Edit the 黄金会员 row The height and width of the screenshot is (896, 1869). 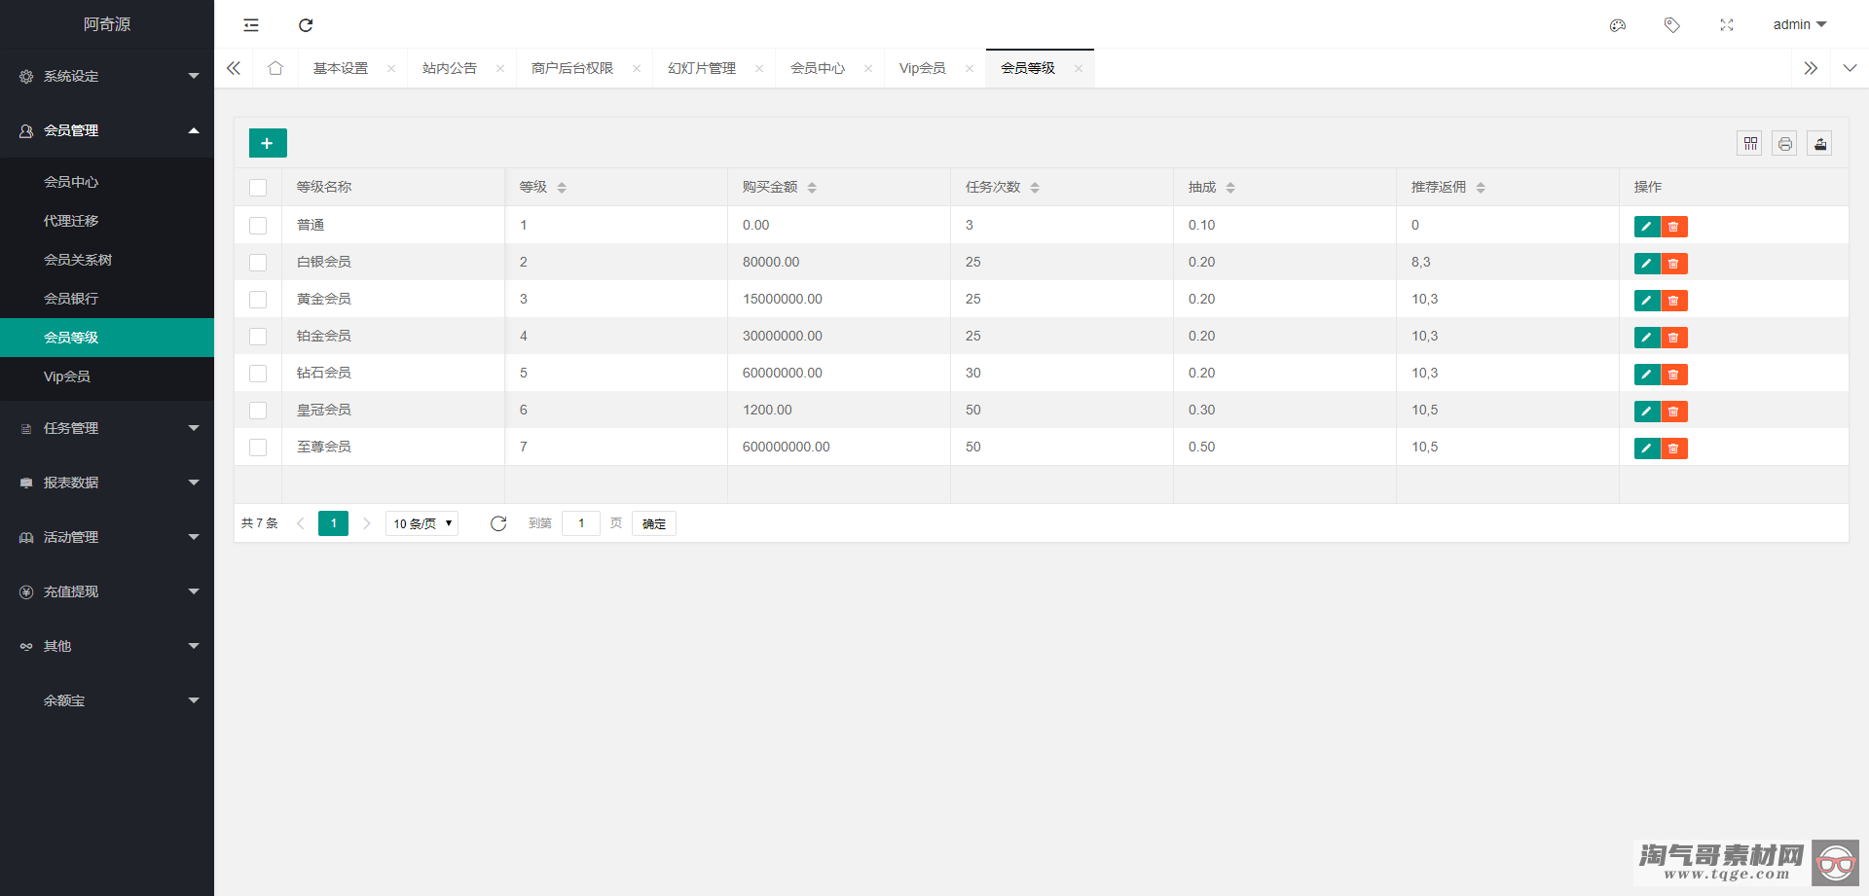click(x=1647, y=301)
